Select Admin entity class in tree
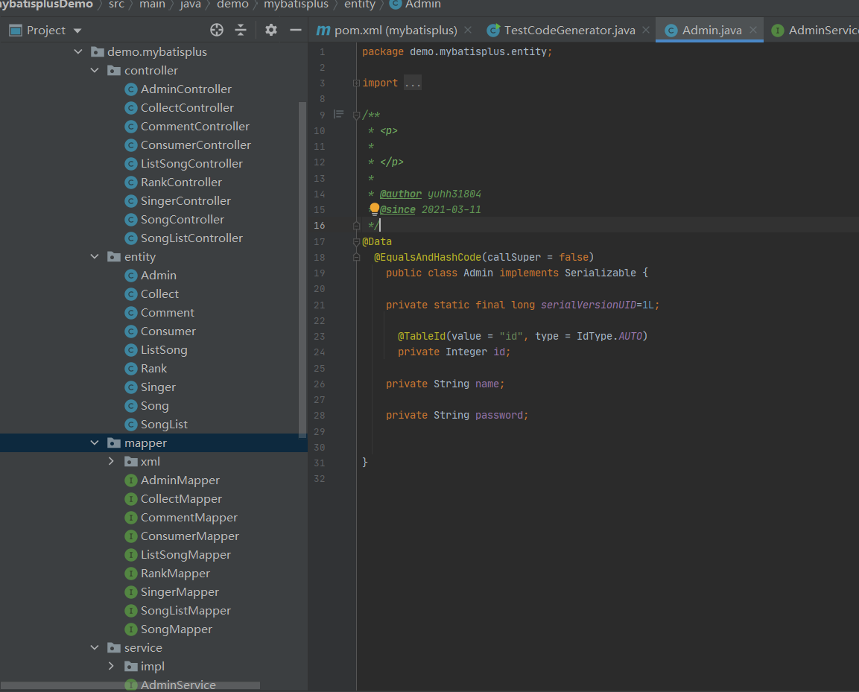Viewport: 859px width, 692px height. click(159, 275)
